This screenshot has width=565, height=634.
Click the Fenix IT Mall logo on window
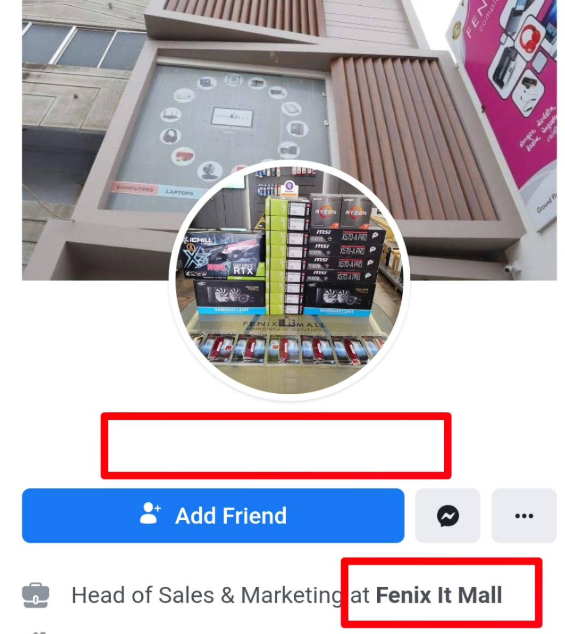pyautogui.click(x=232, y=117)
